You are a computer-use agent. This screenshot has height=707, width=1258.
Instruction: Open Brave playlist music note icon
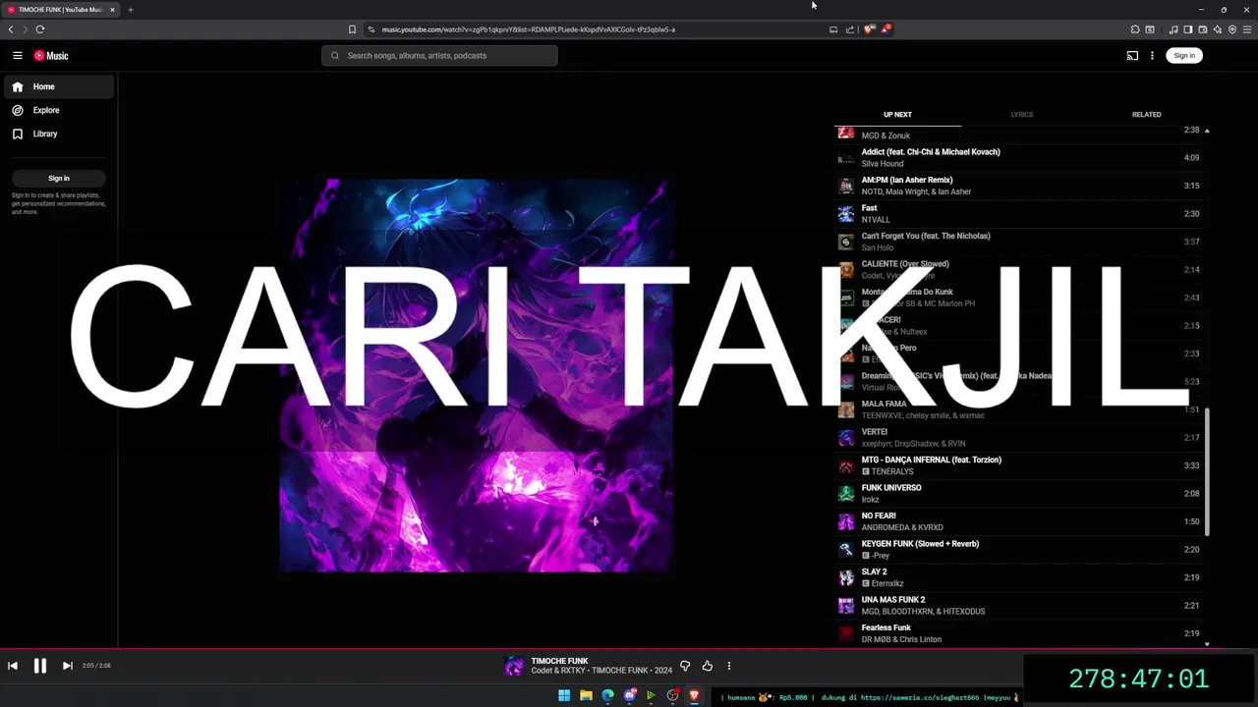click(1173, 29)
